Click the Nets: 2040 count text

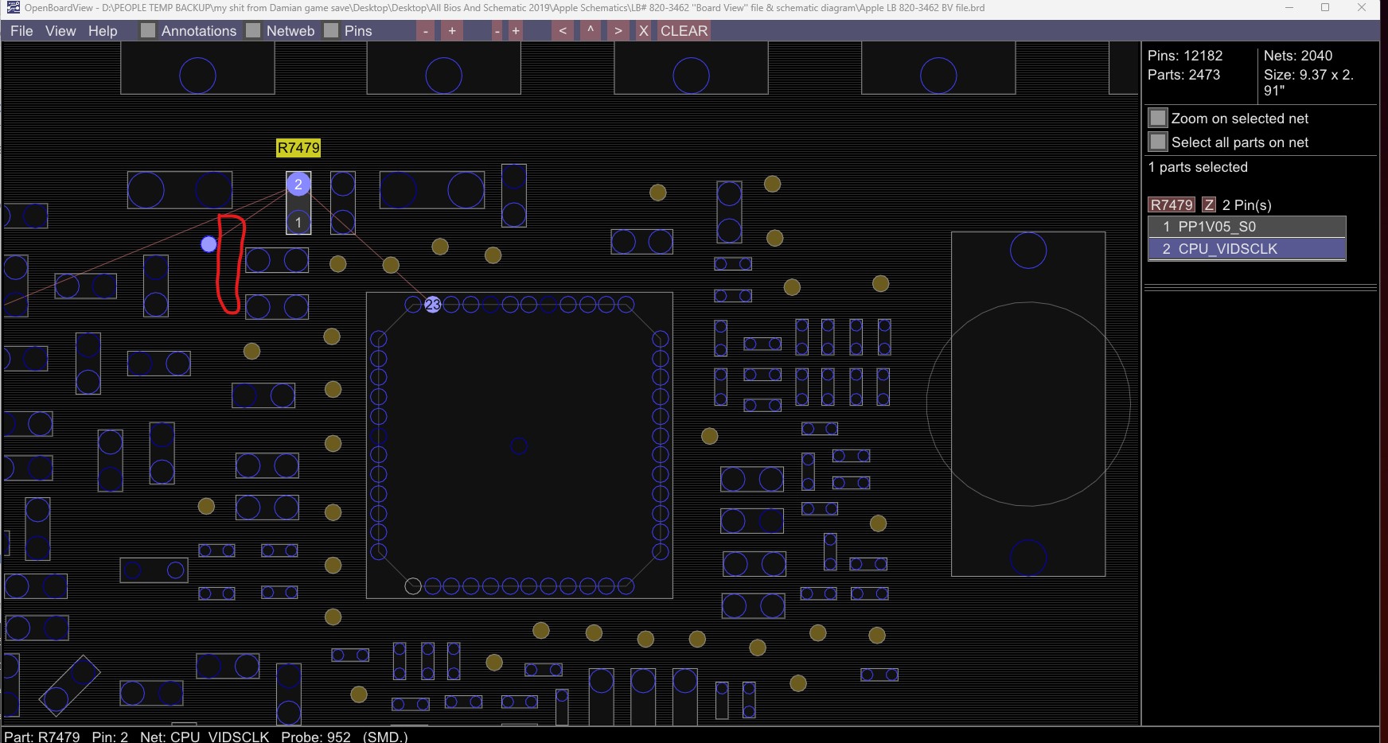point(1298,56)
